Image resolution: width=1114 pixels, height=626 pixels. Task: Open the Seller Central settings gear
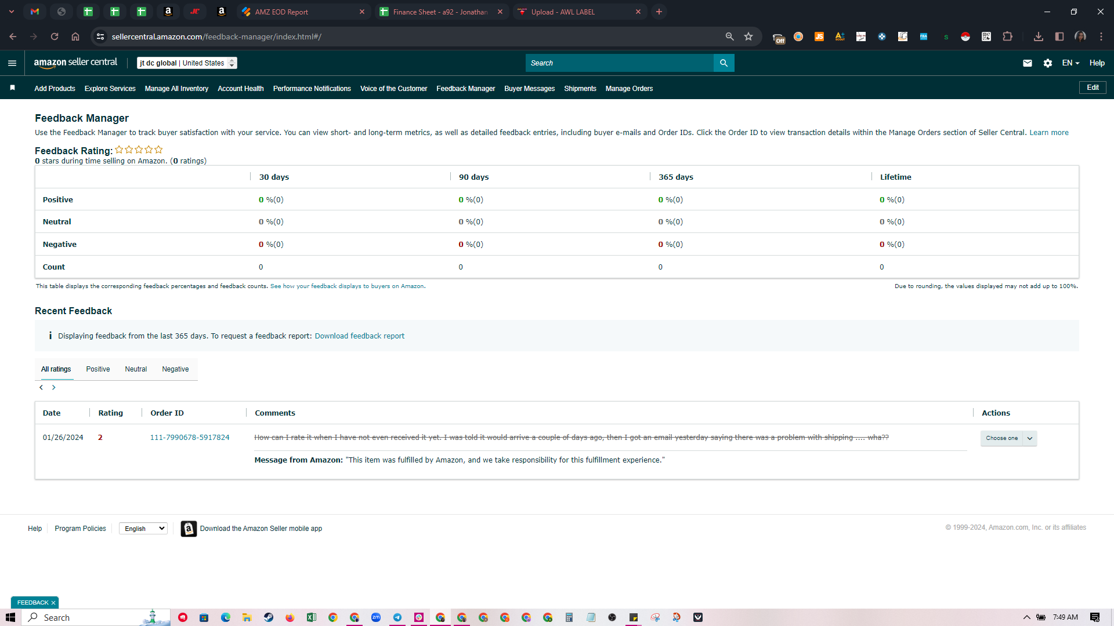(x=1048, y=63)
